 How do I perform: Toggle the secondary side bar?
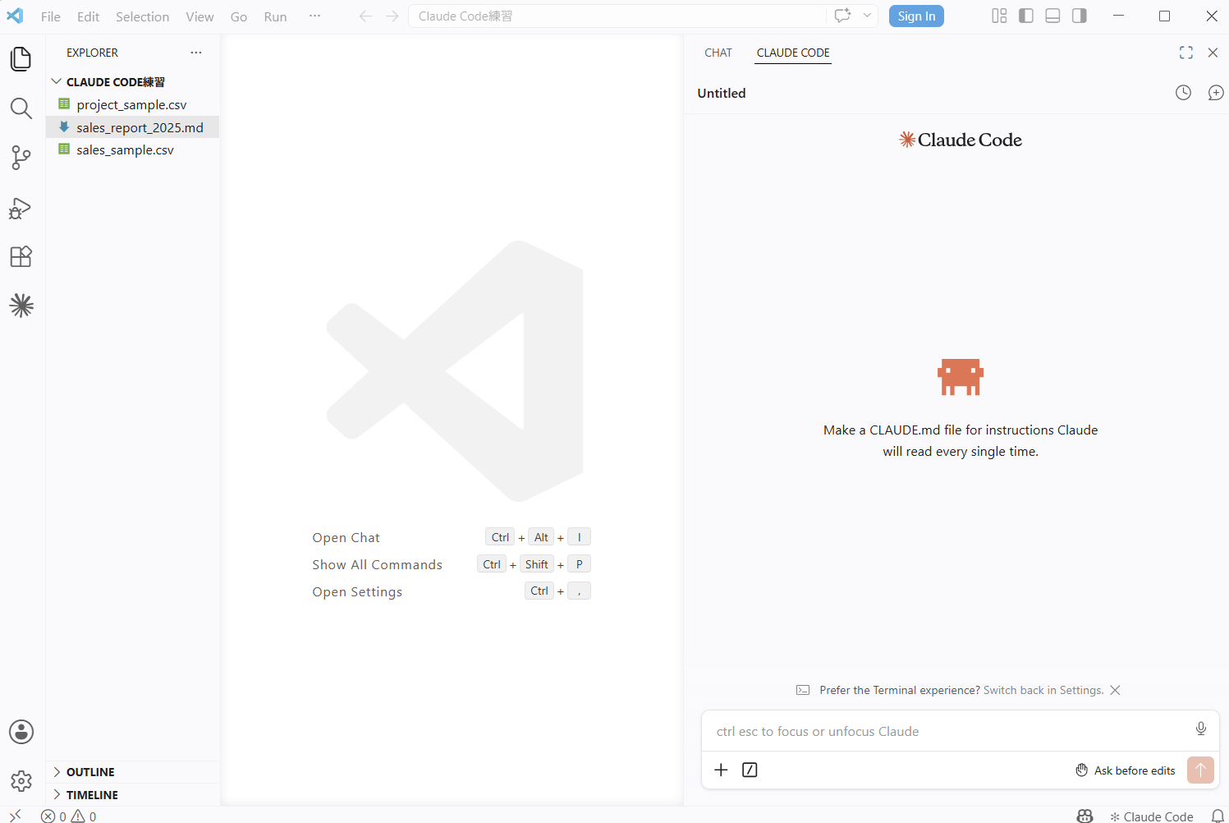(x=1080, y=16)
